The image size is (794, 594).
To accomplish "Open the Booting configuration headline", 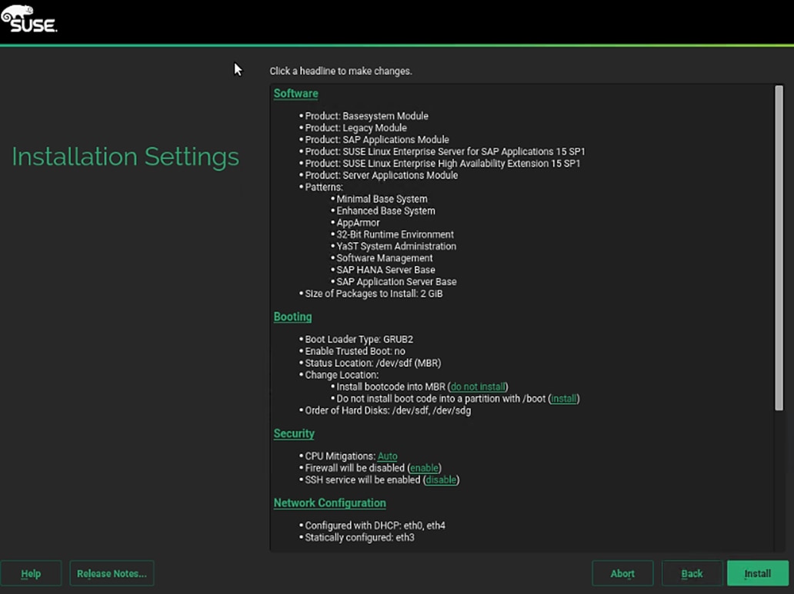I will [292, 317].
